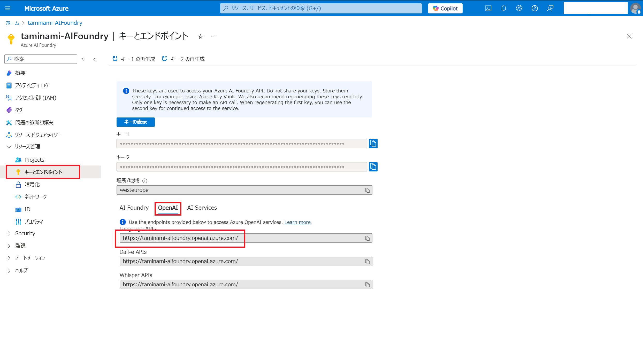The height and width of the screenshot is (355, 643).
Task: Regenerate Key 2 (キー 2 の再生成)
Action: pyautogui.click(x=183, y=59)
